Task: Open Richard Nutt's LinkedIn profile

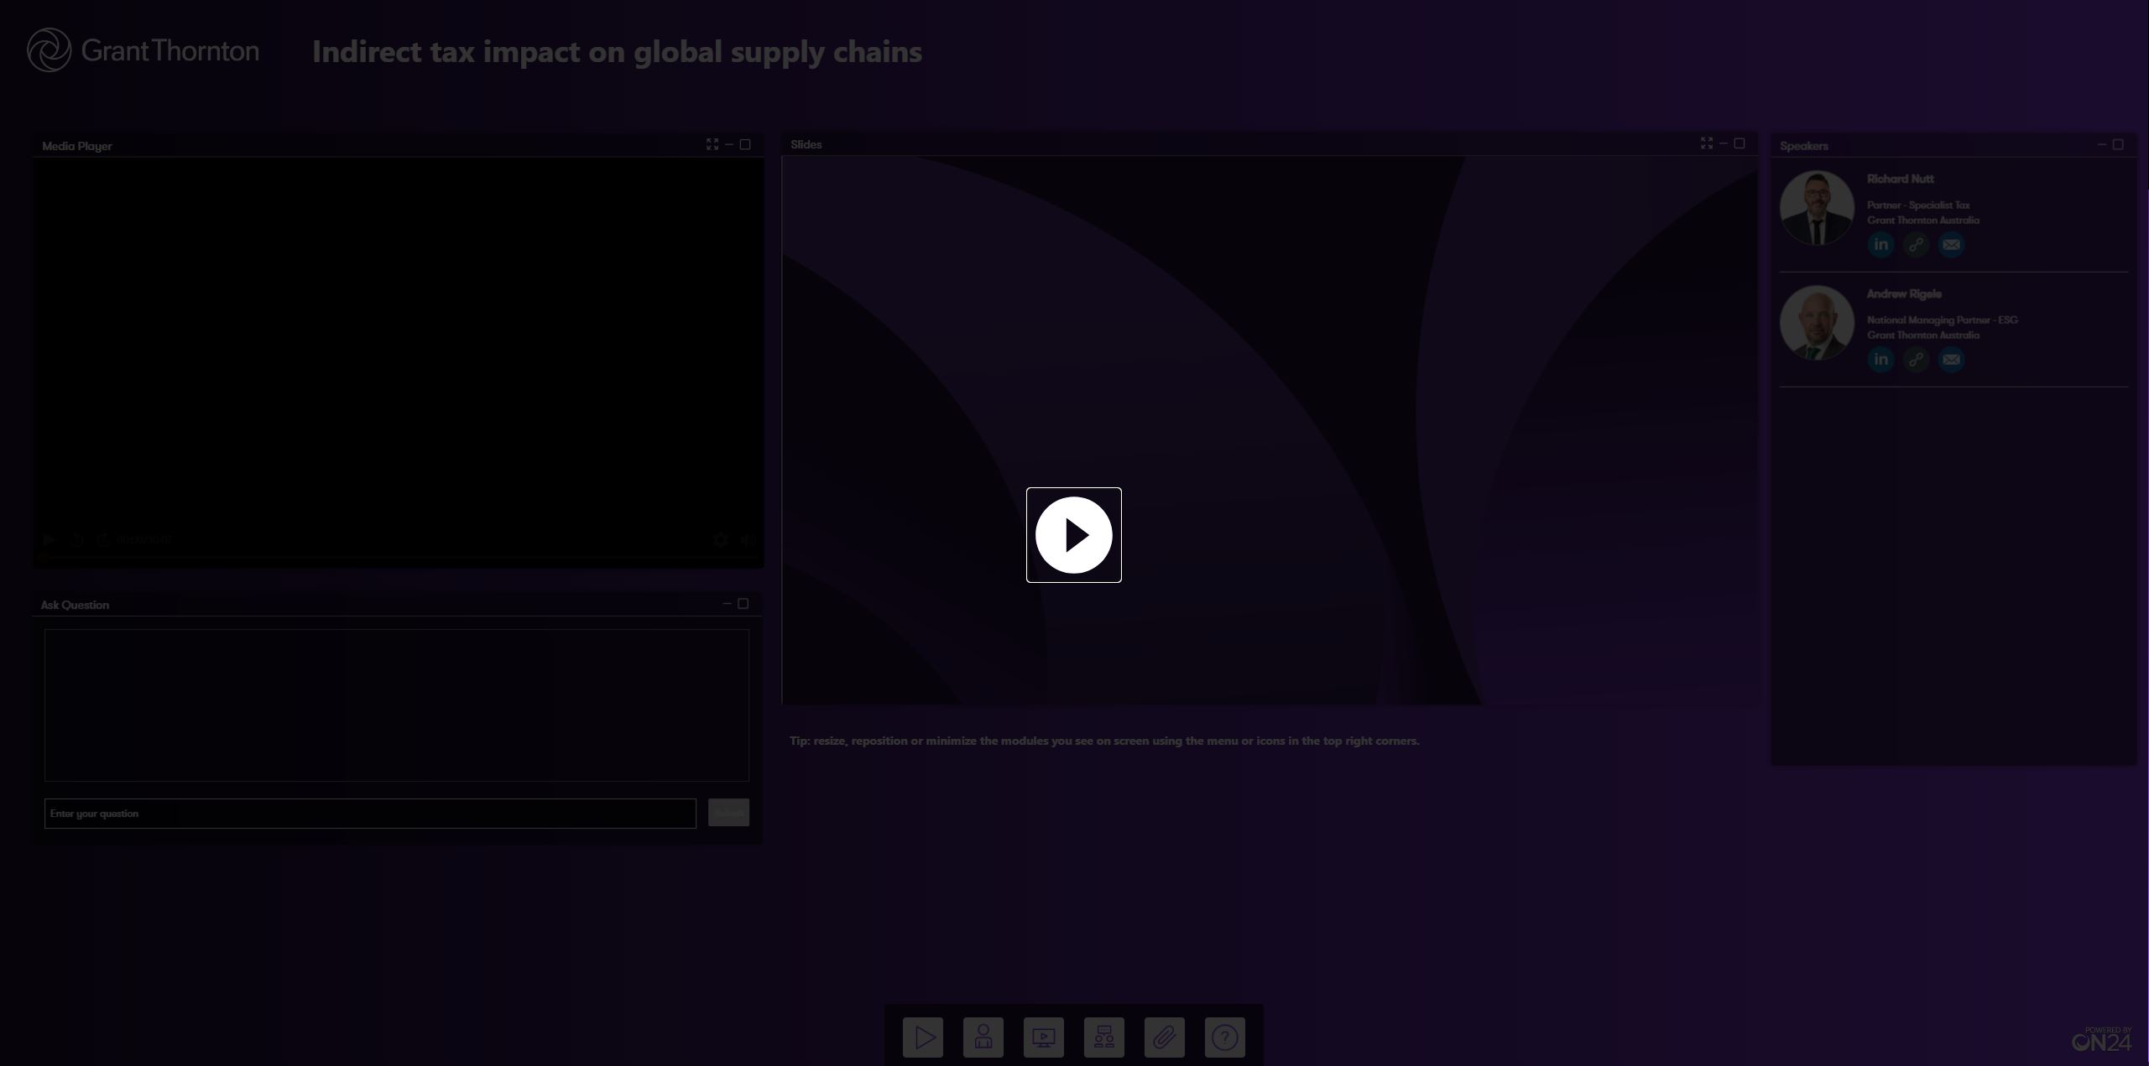Action: pos(1880,245)
